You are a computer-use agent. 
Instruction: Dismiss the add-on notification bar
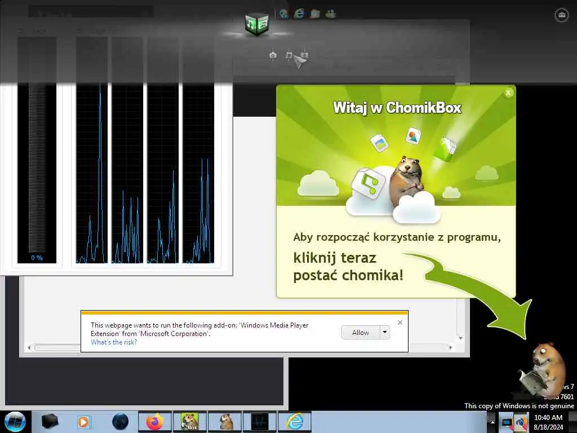[x=400, y=322]
